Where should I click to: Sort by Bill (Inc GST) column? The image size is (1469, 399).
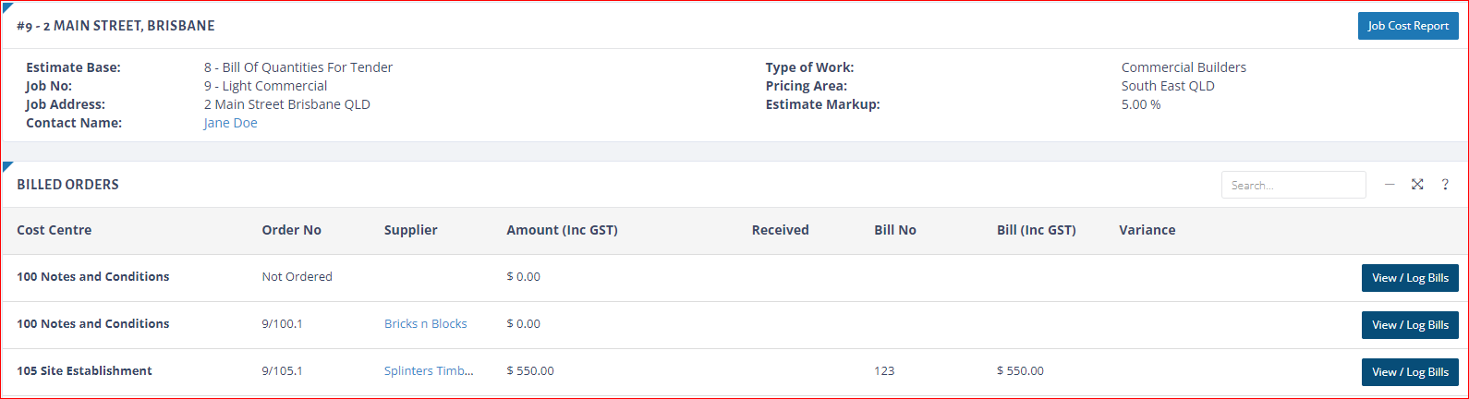[1036, 230]
